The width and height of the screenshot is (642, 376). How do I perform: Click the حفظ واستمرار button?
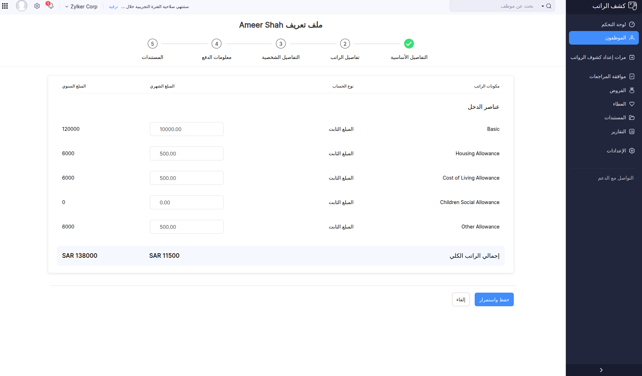coord(494,299)
